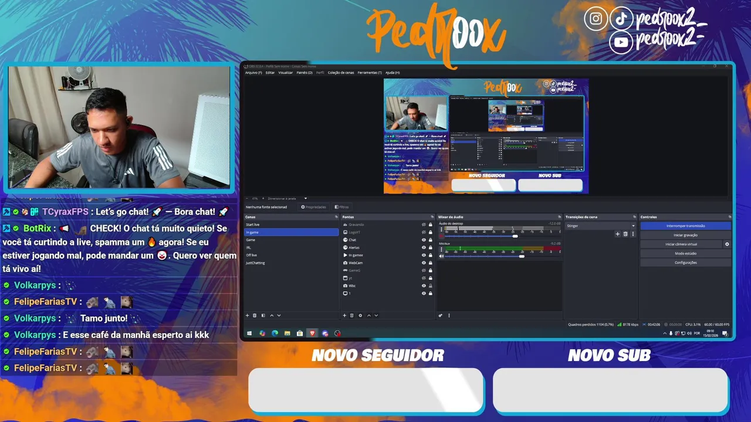Open File Explorer in the taskbar

click(287, 333)
